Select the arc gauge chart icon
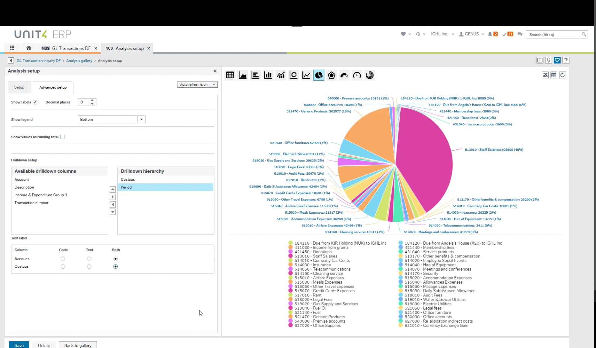596x348 pixels. point(344,75)
